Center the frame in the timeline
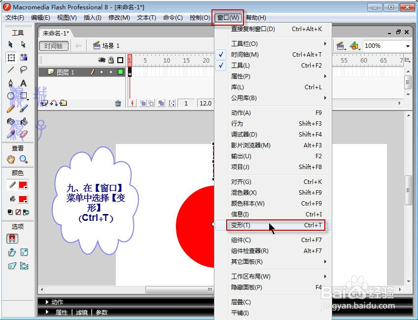This screenshot has width=418, height=320. (132, 103)
